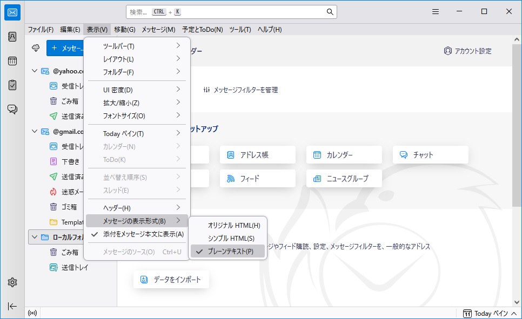
Task: Open settings via the gear icon
Action: (x=12, y=282)
